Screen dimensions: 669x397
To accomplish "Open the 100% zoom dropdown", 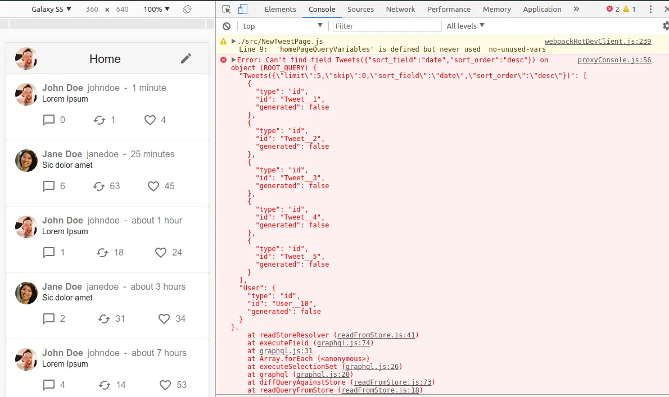I will pos(156,9).
